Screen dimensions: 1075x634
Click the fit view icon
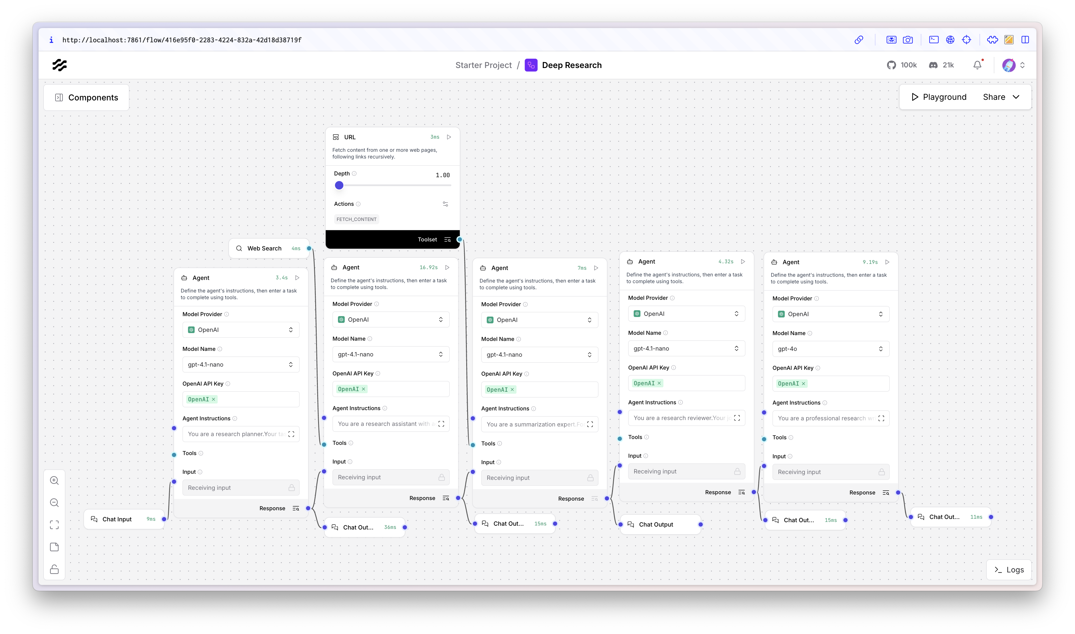coord(54,525)
